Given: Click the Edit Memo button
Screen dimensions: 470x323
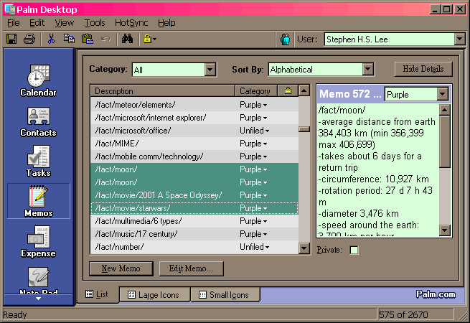Looking at the screenshot, I should tap(191, 268).
